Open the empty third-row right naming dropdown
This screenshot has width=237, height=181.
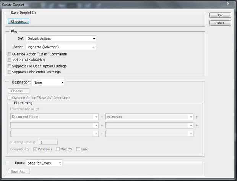pos(149,134)
